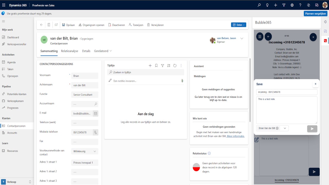The image size is (329, 185).
Task: Select Contactpersonen in the sidebar
Action: (17, 126)
